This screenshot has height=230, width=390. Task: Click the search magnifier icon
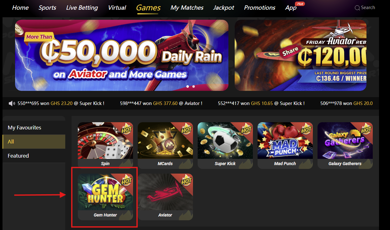click(357, 8)
